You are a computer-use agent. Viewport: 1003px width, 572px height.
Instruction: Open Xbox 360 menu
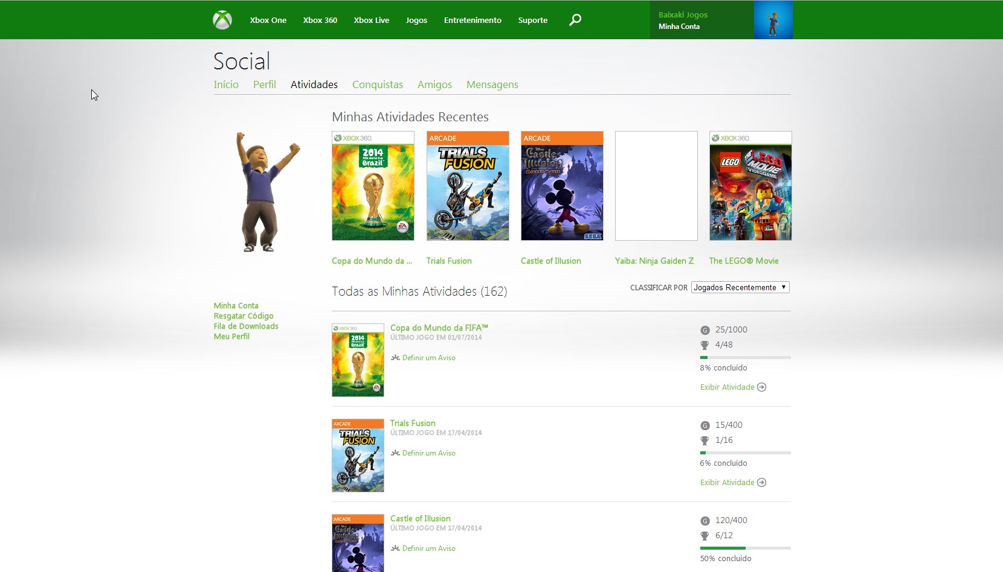(x=320, y=20)
